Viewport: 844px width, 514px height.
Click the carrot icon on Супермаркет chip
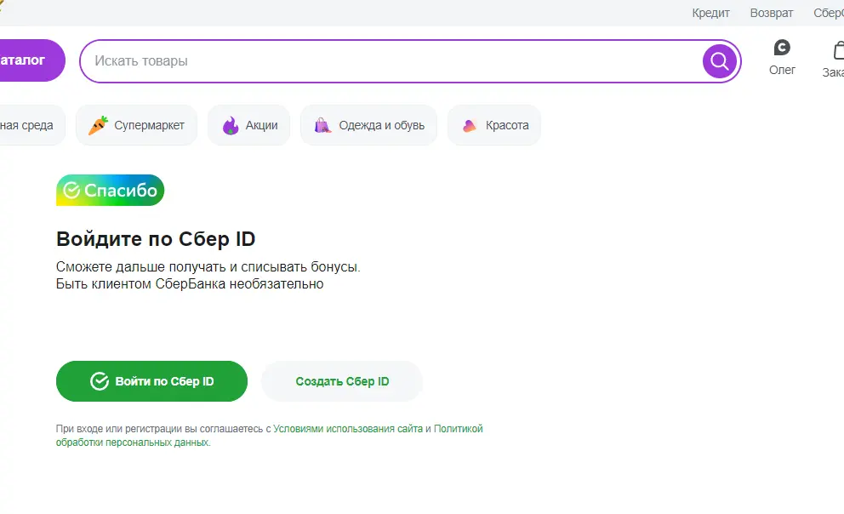(98, 125)
